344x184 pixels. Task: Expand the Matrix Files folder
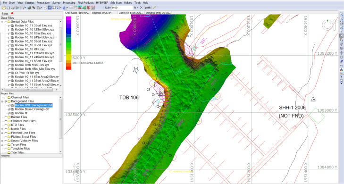(2, 129)
